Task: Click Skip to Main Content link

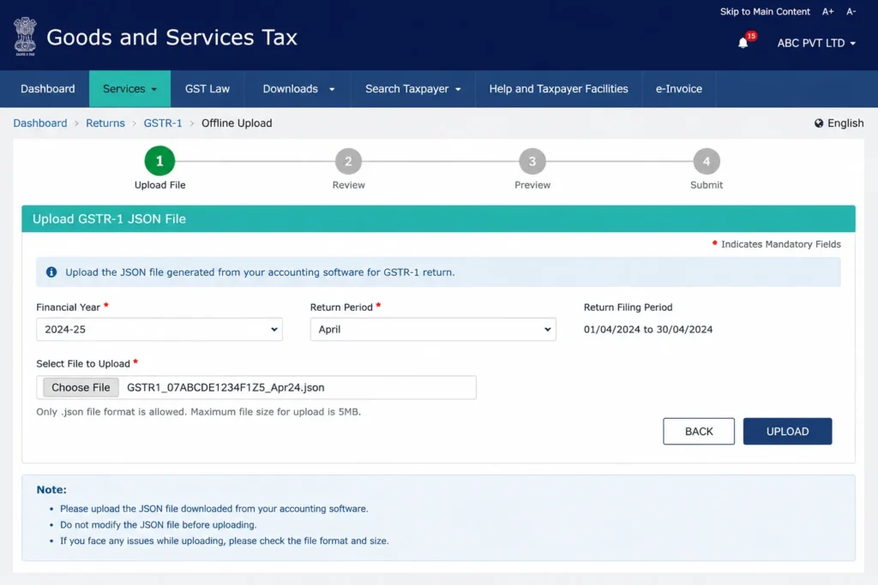Action: (x=765, y=12)
